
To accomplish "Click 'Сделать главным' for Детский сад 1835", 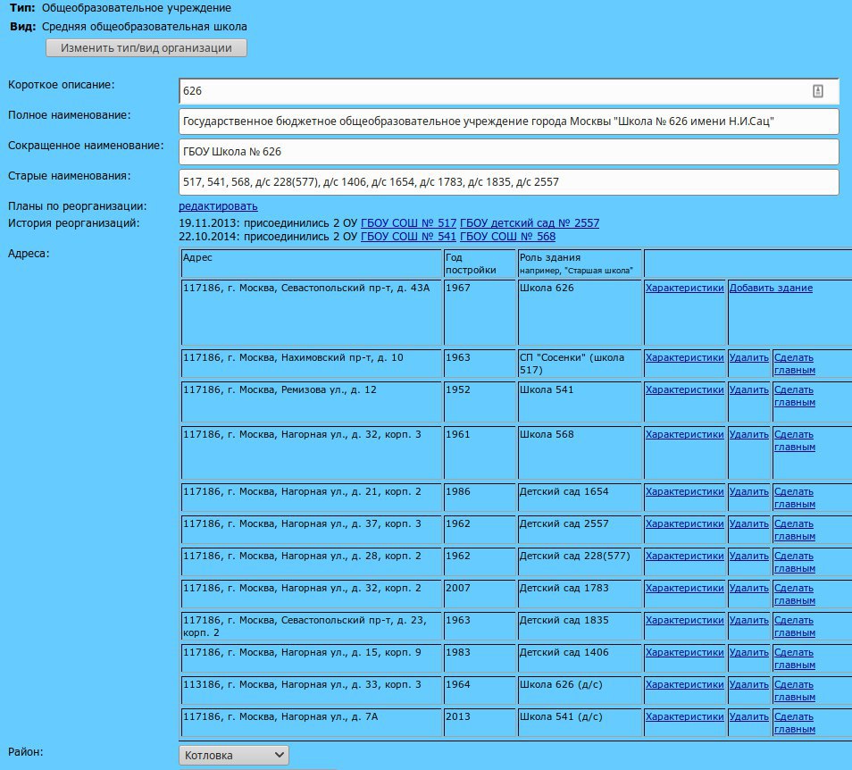I will pyautogui.click(x=795, y=625).
